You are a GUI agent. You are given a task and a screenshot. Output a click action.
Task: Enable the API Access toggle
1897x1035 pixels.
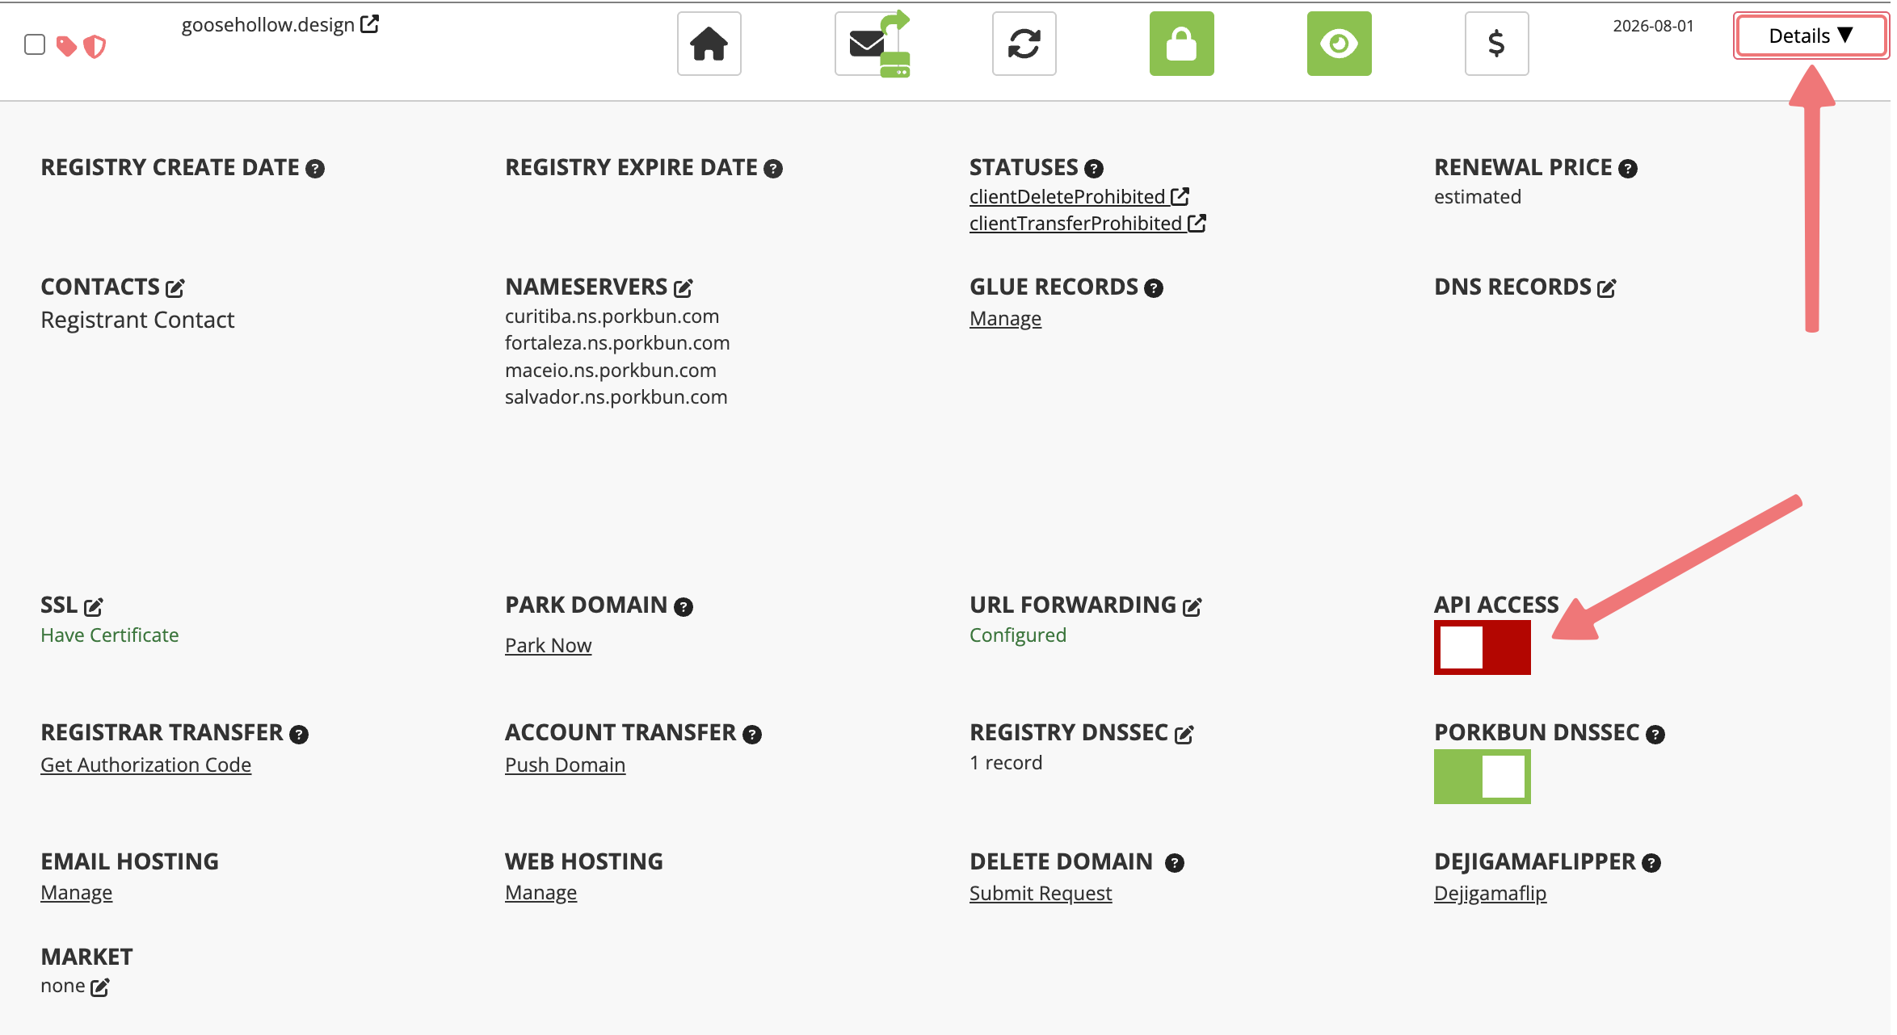(1483, 647)
